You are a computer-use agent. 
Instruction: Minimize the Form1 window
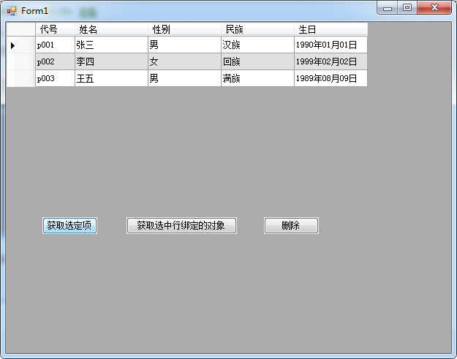click(x=388, y=7)
